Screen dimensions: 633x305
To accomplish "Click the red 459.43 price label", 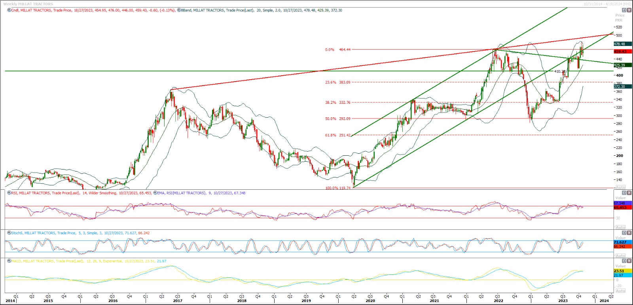I will pyautogui.click(x=620, y=51).
